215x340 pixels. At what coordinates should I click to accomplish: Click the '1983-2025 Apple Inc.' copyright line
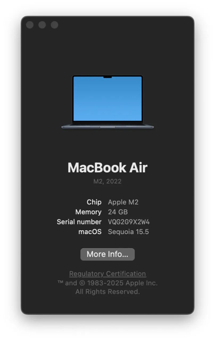pos(107,283)
